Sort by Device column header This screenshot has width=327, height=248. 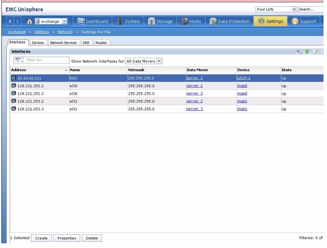(x=259, y=70)
